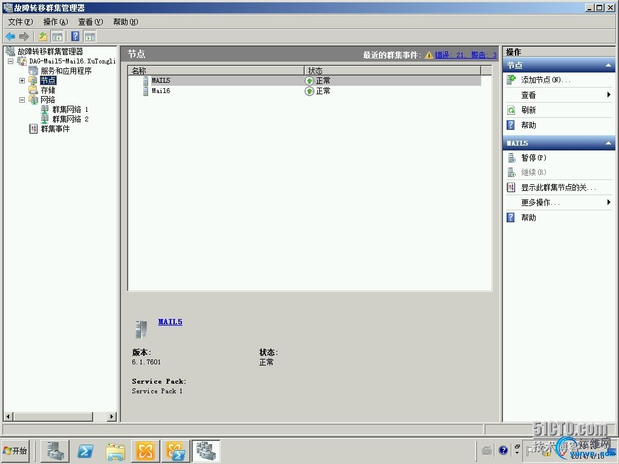Select 服务和应用程序 in the tree
Image resolution: width=619 pixels, height=464 pixels.
[66, 71]
